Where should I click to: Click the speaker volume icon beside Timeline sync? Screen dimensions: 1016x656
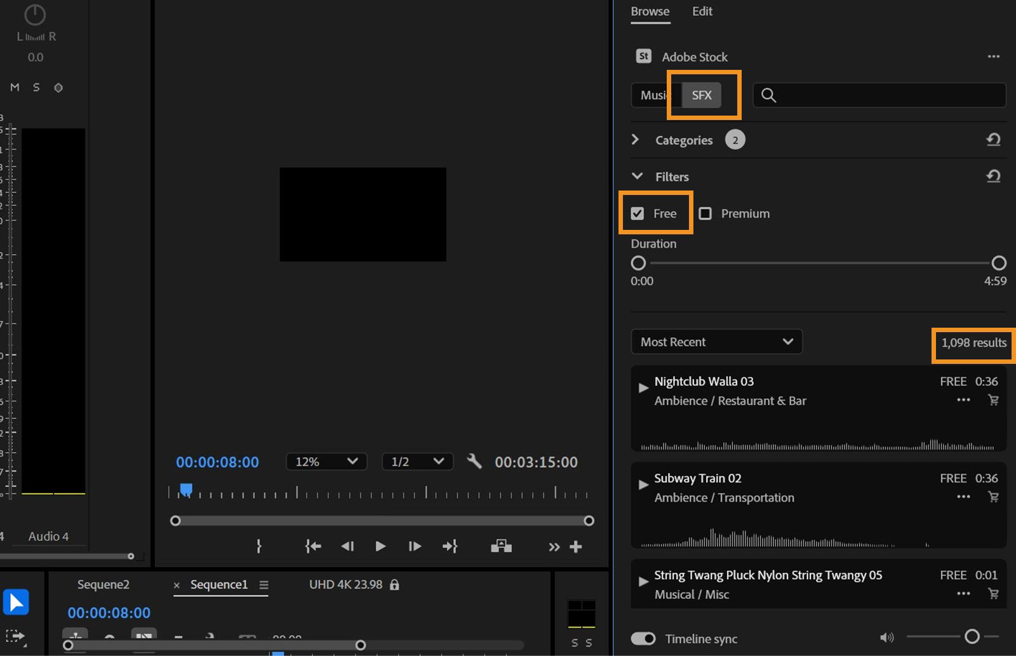click(x=887, y=638)
